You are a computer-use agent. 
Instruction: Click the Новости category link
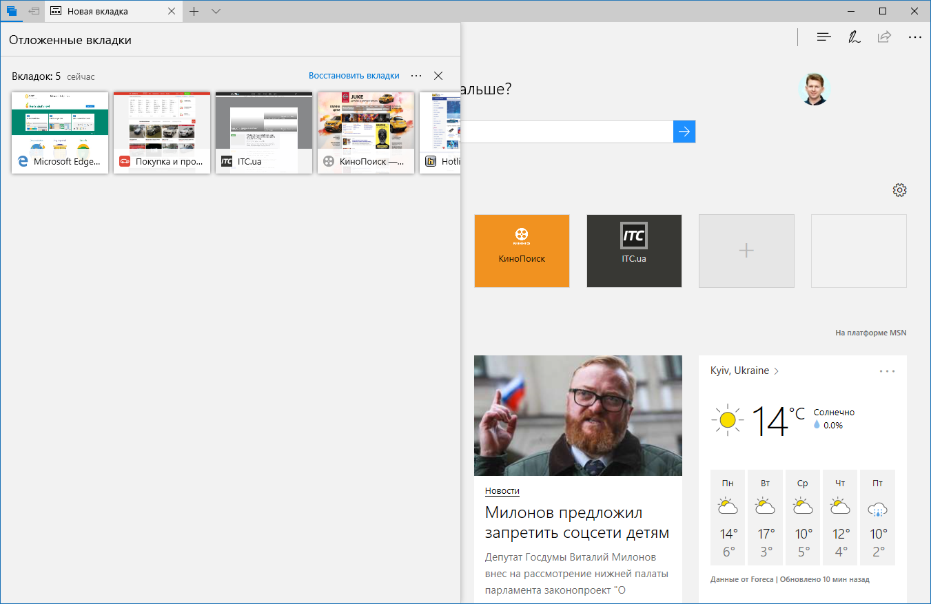click(502, 491)
